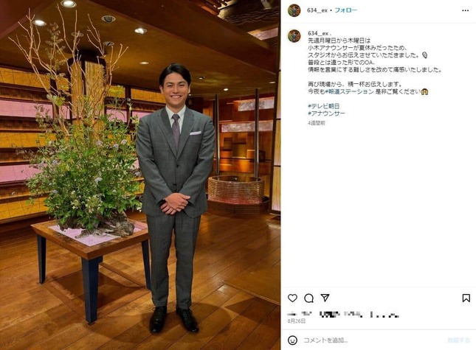476x350 pixels.
Task: Click the 4週間前 timestamp under caption
Action: pos(317,123)
